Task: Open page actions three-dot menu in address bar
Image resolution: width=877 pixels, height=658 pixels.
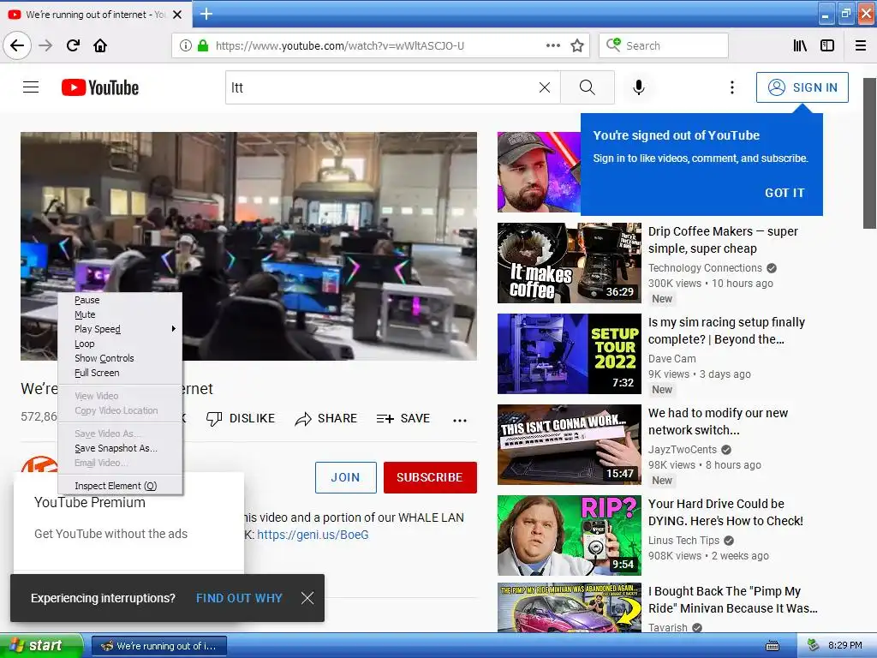Action: pos(552,45)
